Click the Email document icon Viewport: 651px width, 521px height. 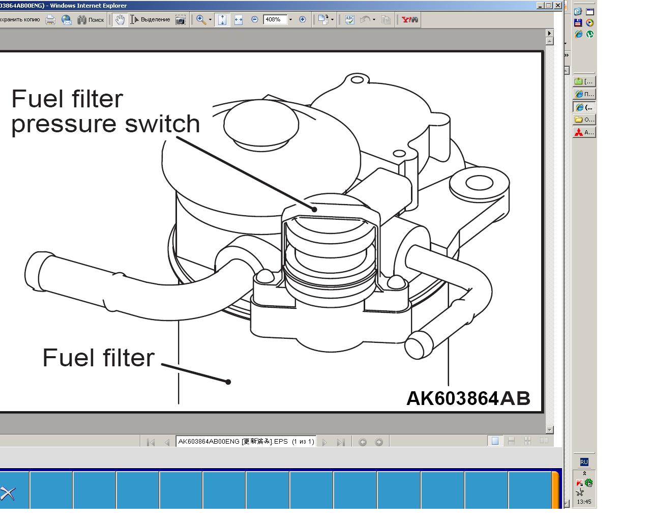click(x=67, y=20)
